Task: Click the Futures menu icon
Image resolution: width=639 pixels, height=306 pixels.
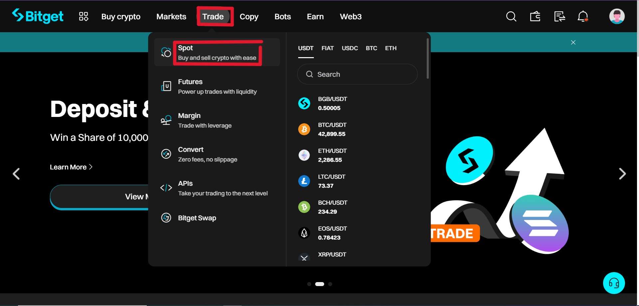Action: 166,86
